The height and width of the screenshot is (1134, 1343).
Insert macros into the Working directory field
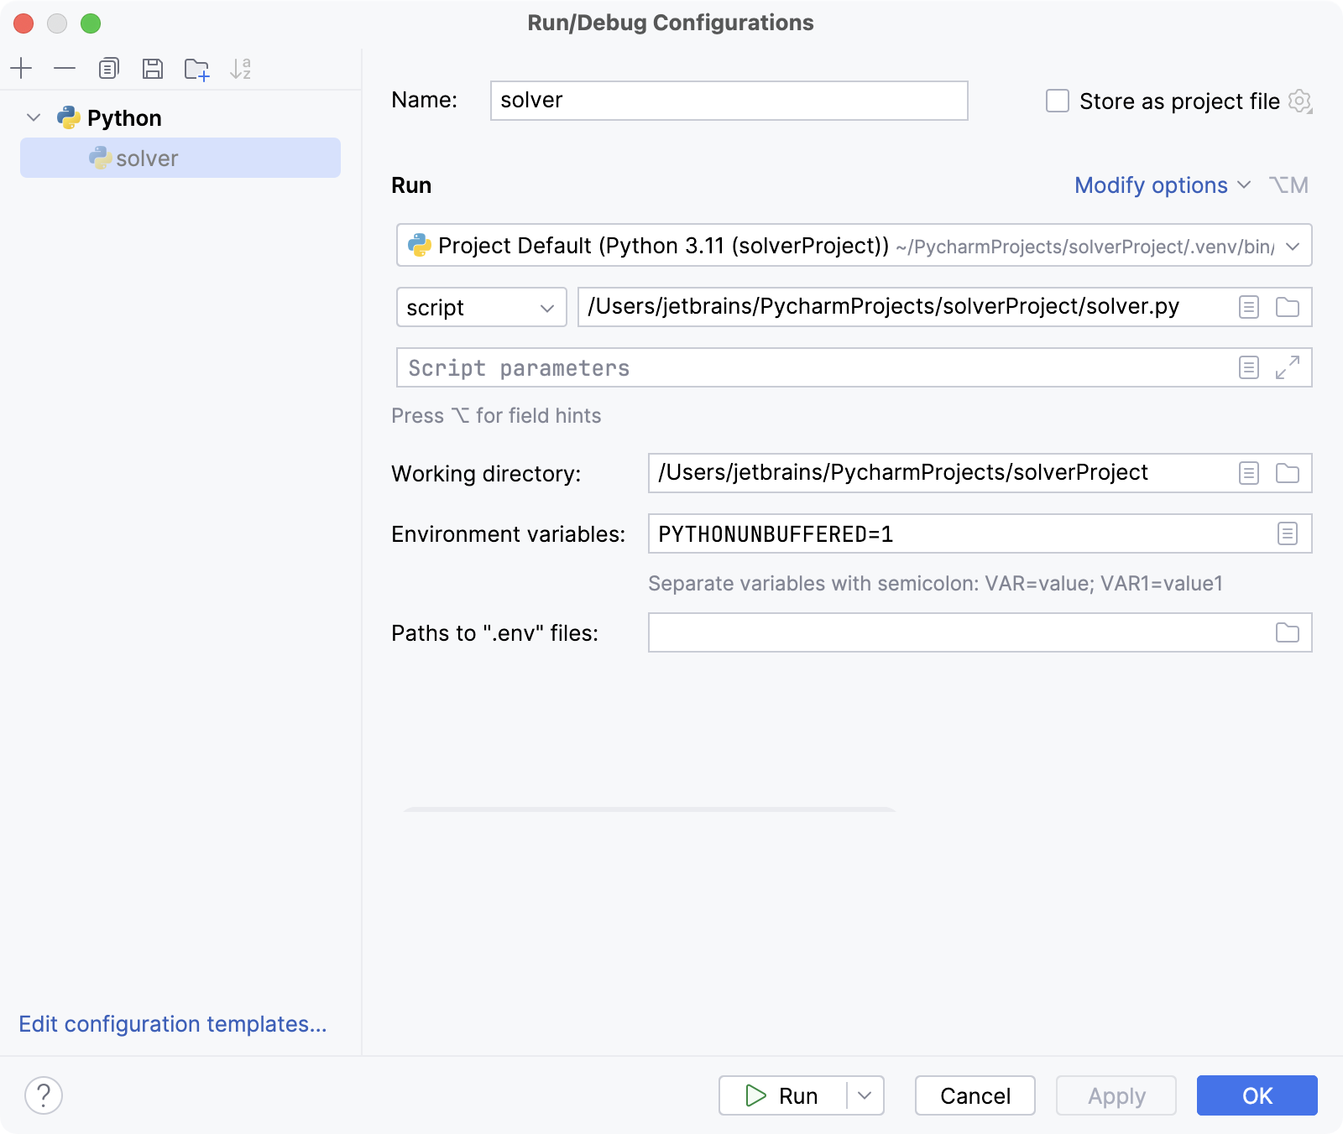coord(1249,473)
